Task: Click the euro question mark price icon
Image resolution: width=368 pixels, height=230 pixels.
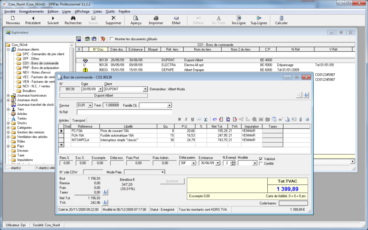Action: 215,119
